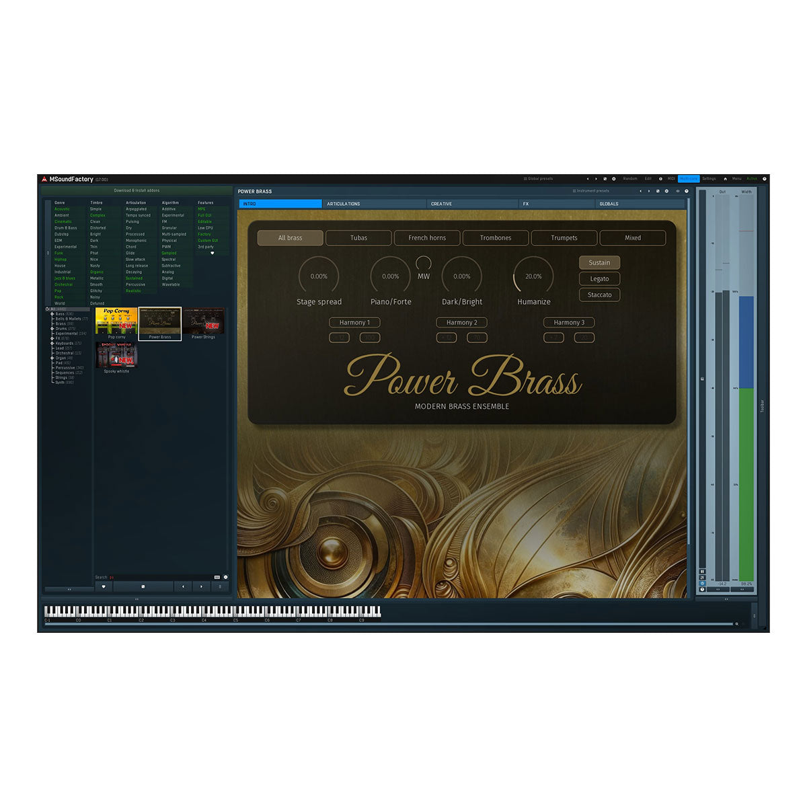
Task: Go to next instrument preset arrow
Action: pyautogui.click(x=649, y=191)
